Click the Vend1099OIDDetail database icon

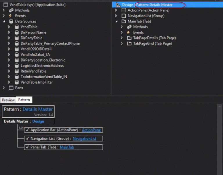[17, 49]
